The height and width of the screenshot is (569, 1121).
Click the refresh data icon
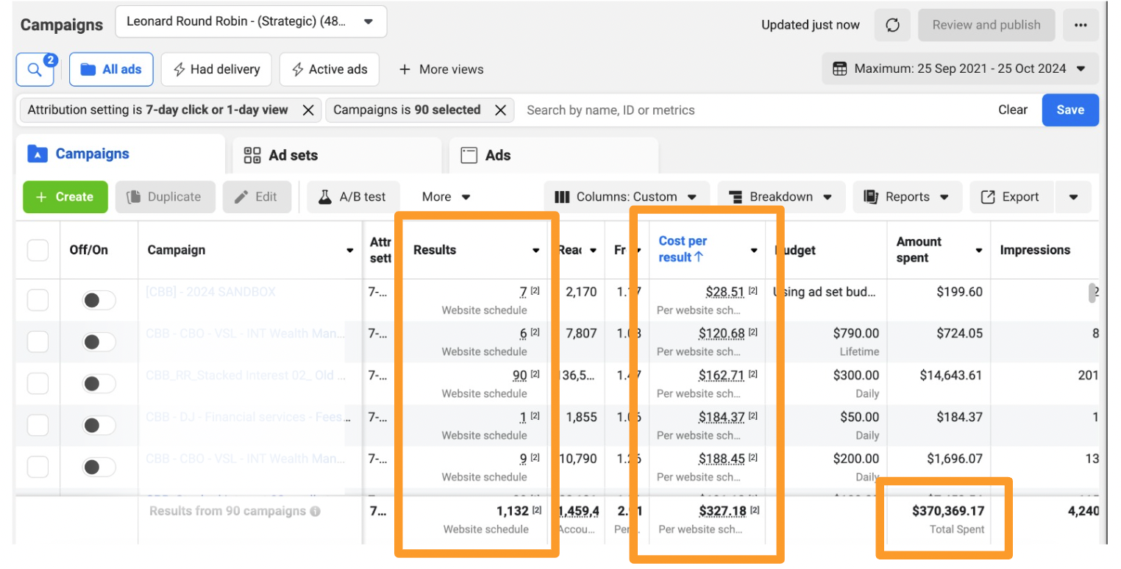[892, 25]
